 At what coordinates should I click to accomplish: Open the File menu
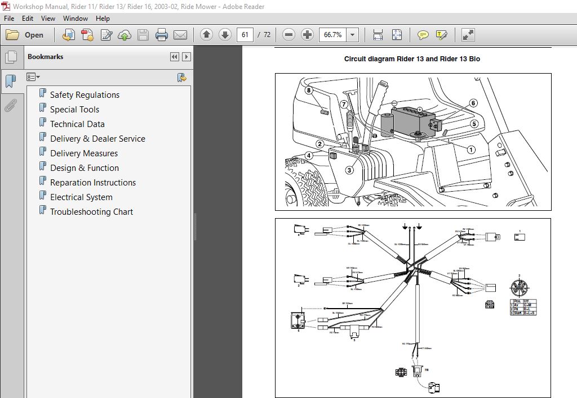(9, 19)
